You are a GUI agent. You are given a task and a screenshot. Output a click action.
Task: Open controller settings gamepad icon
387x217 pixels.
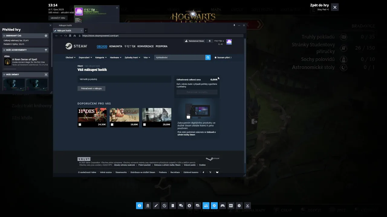(223, 206)
